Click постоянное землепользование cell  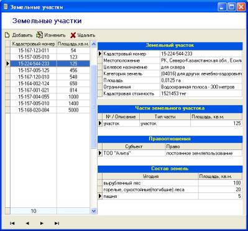pos(204,153)
